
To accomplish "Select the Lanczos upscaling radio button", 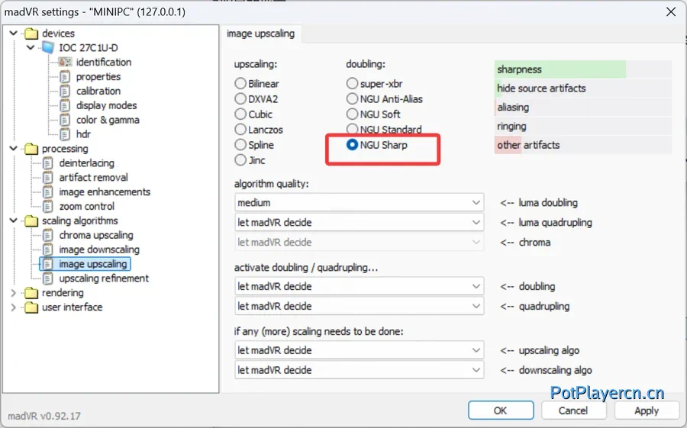I will 240,130.
